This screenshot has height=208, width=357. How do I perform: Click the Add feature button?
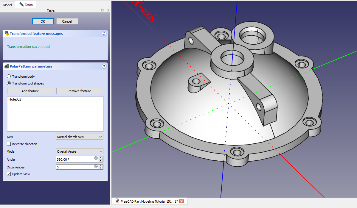(30, 91)
